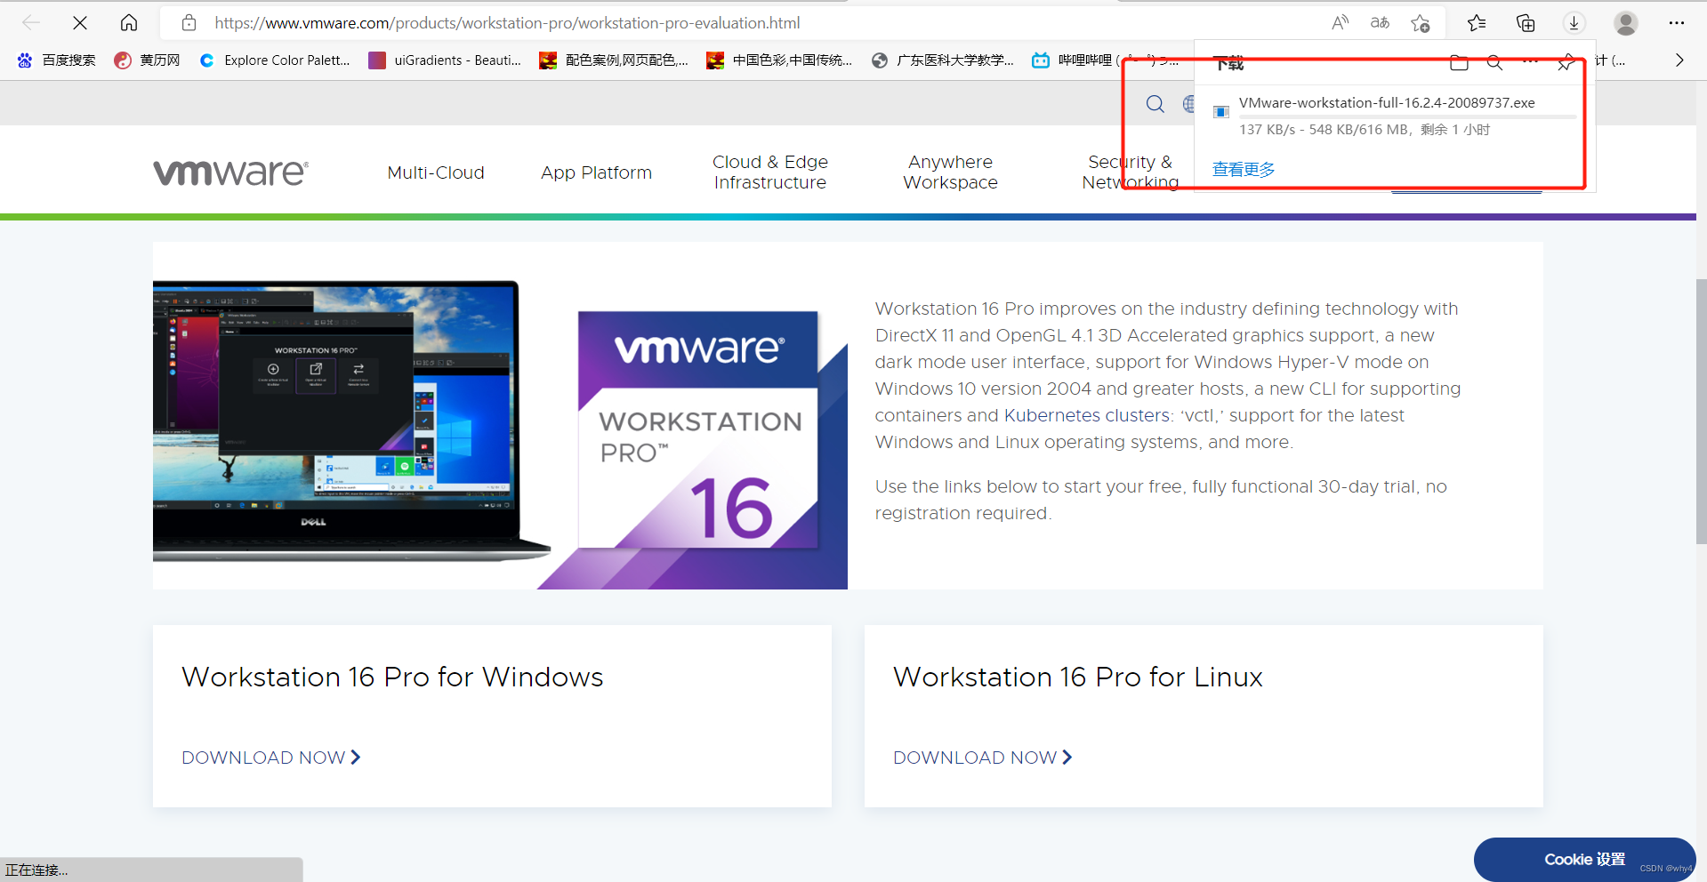Open translate page icon

click(x=1380, y=23)
